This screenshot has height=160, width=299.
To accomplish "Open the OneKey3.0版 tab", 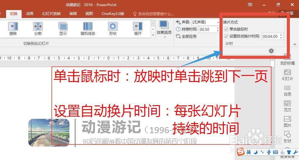I will point(113,14).
